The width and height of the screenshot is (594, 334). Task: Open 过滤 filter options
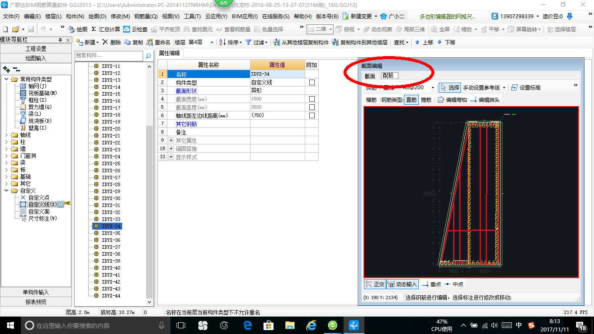257,42
